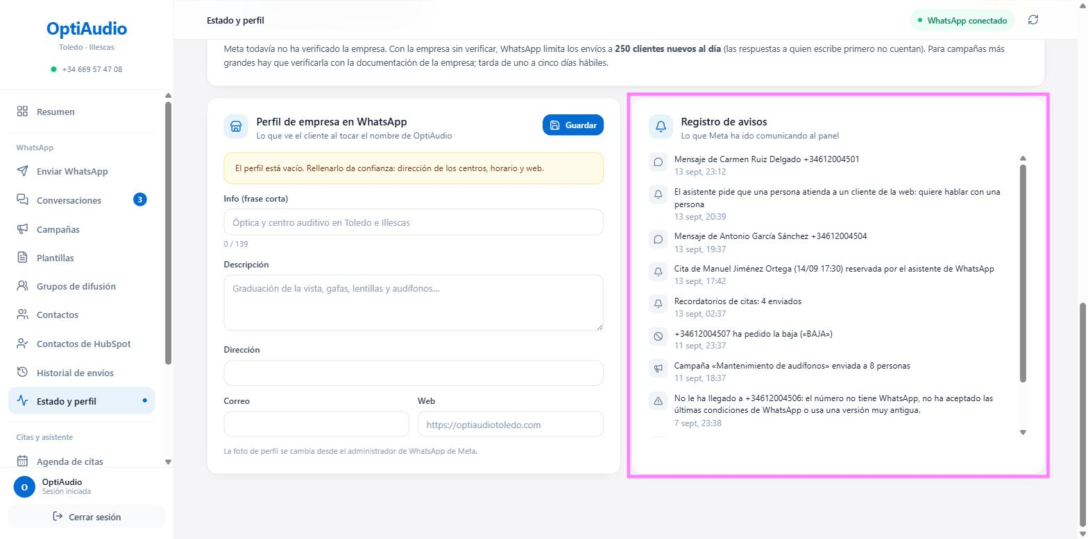The width and height of the screenshot is (1088, 539).
Task: Click the down arrow of avisos list scrollbar
Action: [1023, 432]
